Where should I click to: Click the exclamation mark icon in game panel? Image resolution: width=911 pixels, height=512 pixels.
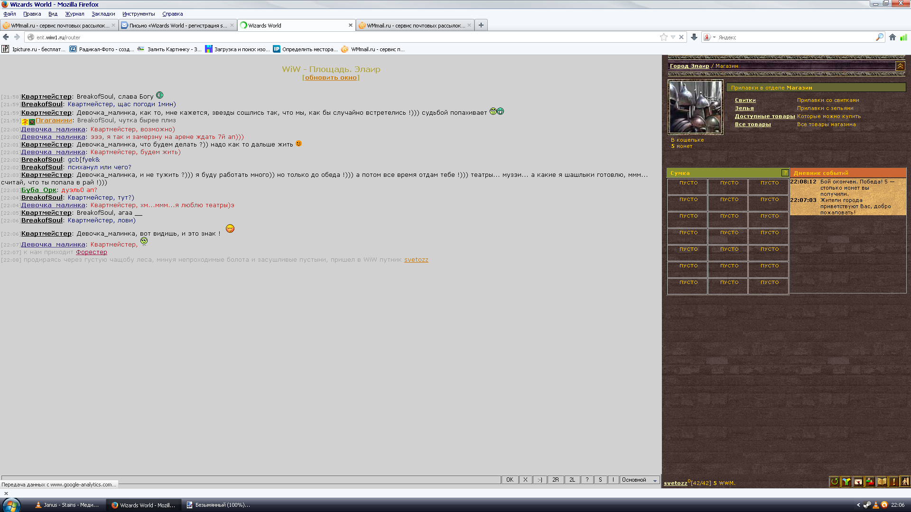pos(894,482)
